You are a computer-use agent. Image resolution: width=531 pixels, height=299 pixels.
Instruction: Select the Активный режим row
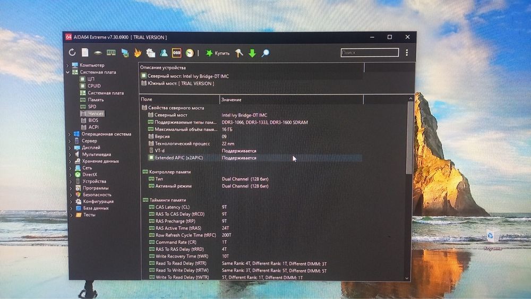(255, 186)
